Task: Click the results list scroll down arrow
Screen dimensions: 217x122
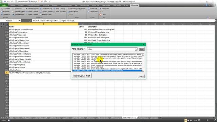Action: 143,70
